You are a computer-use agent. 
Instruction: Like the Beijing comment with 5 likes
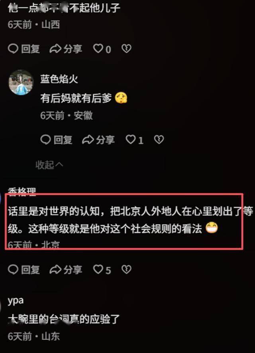pos(102,269)
